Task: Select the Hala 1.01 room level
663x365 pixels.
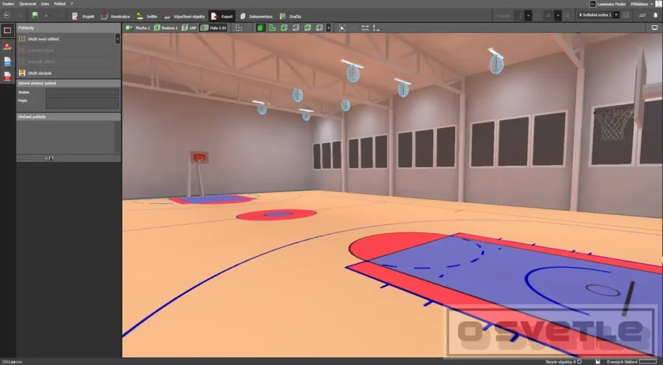Action: pos(214,28)
